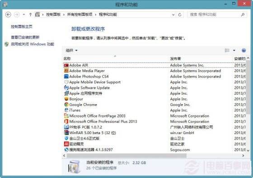The image size is (253, 178).
Task: Click the 搜狗高速浏览器 icon
Action: [66, 149]
